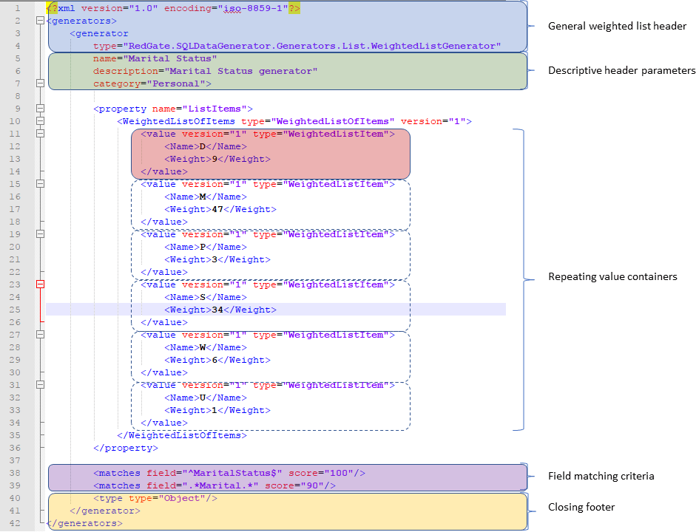
Task: Collapse the WeightedListOfItems block
Action: pyautogui.click(x=41, y=121)
